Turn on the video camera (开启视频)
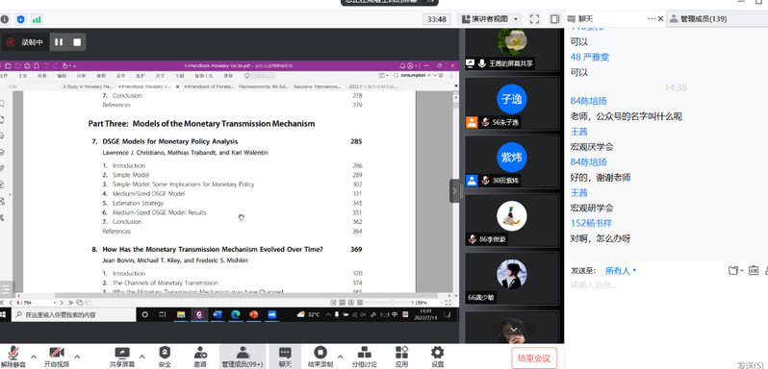This screenshot has height=369, width=768. coord(57,357)
